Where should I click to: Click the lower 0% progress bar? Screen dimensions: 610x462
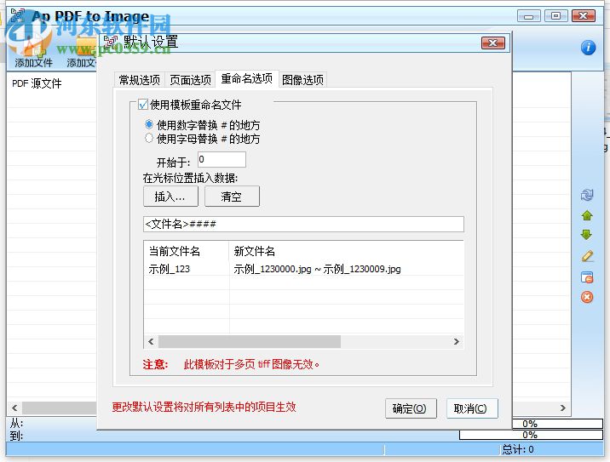531,435
